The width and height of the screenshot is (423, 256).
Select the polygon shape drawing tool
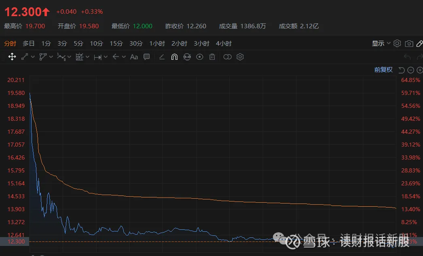pyautogui.click(x=43, y=57)
